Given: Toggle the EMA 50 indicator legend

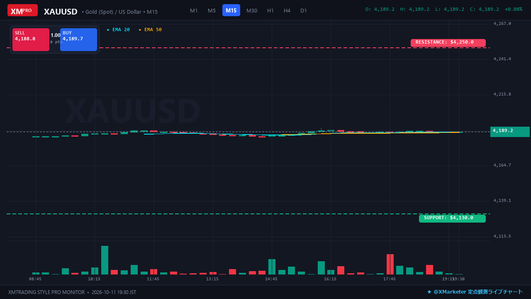Looking at the screenshot, I should (150, 30).
